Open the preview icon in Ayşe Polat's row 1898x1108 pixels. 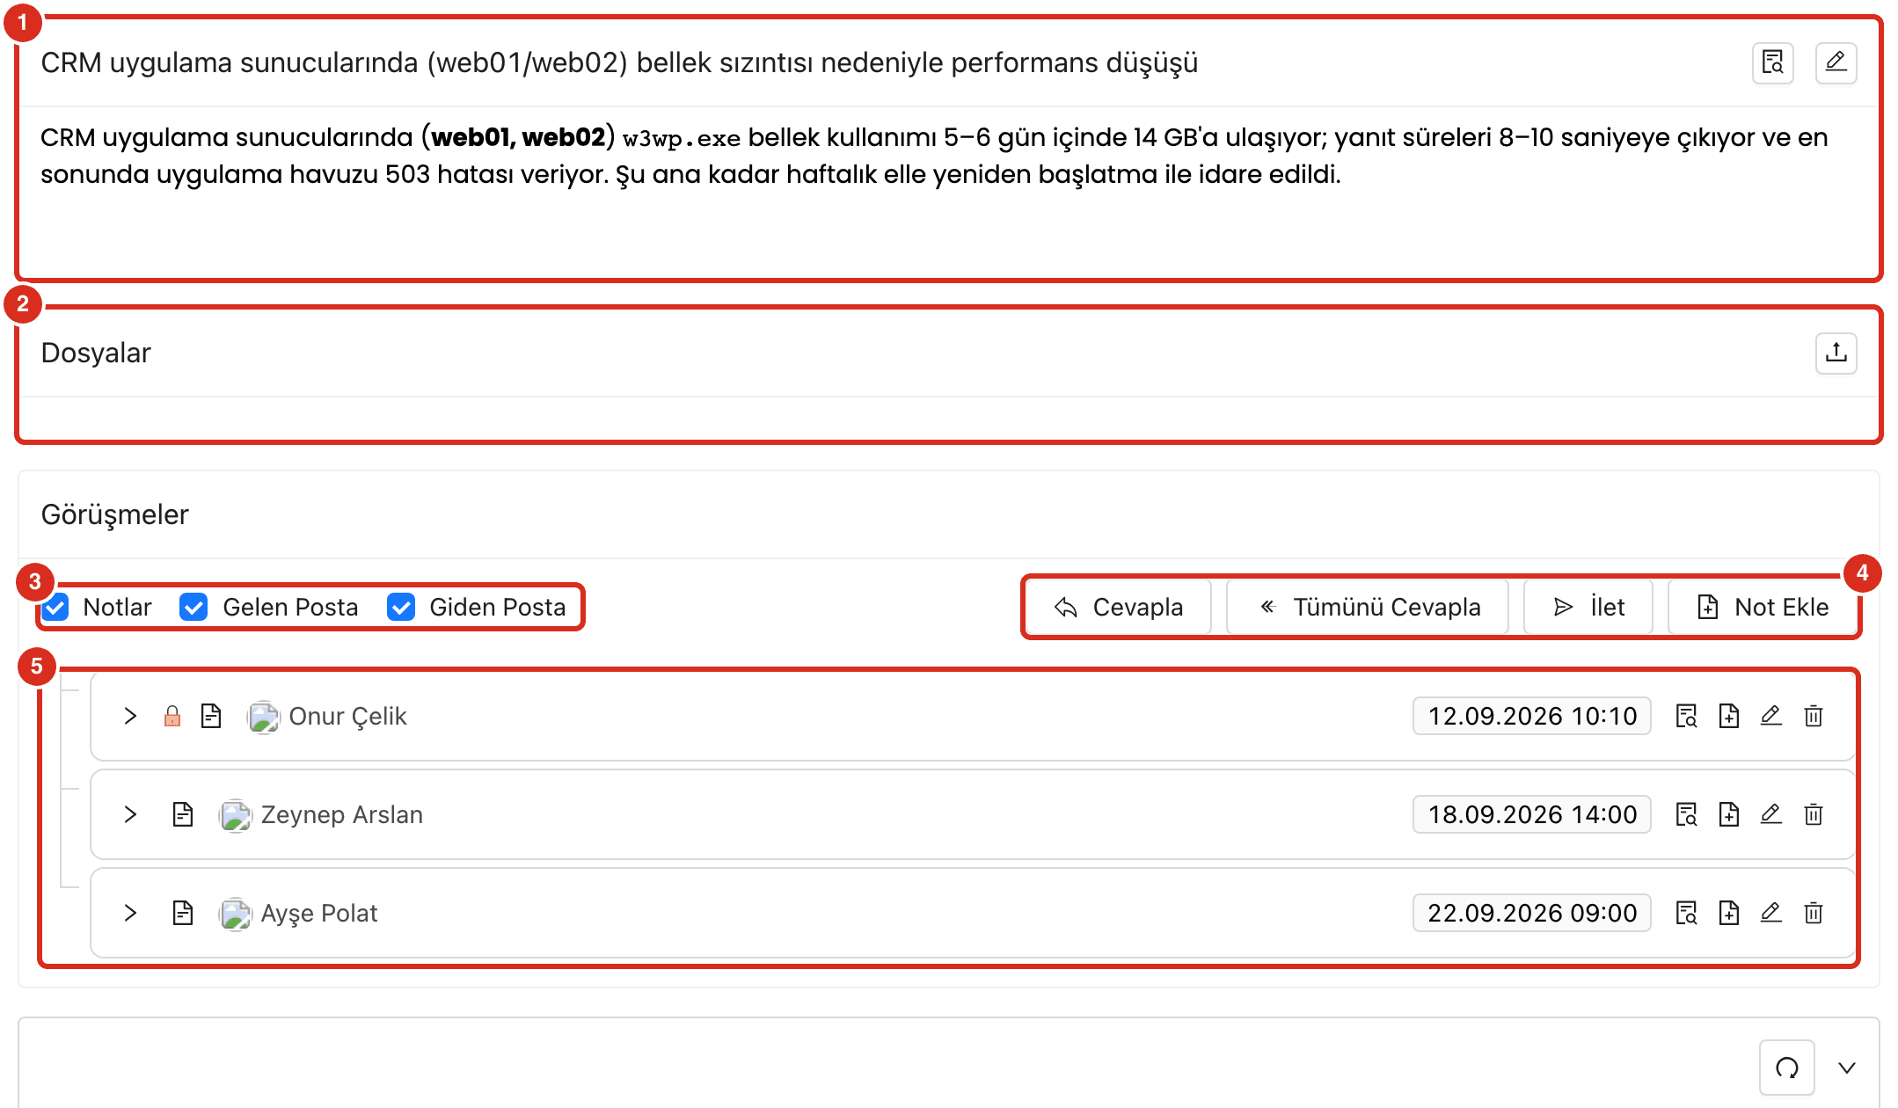pyautogui.click(x=1686, y=914)
